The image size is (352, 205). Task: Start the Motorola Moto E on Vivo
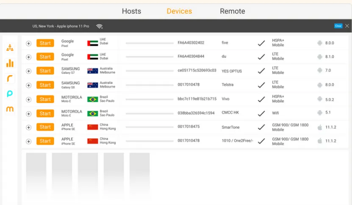tap(45, 99)
